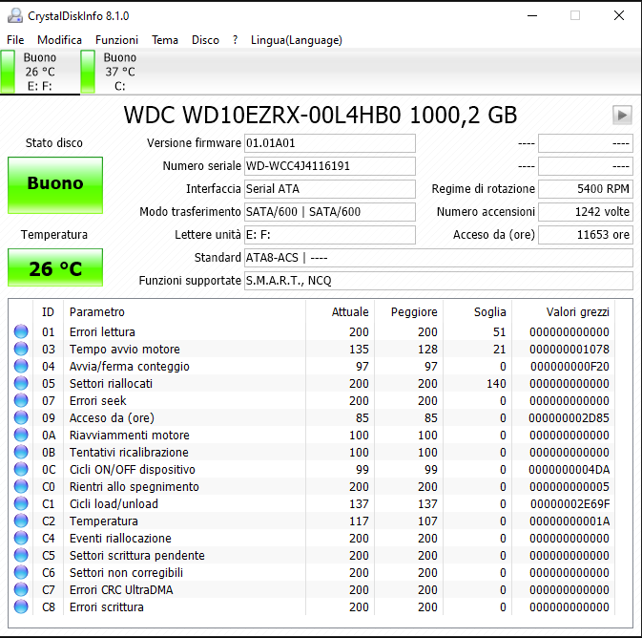Click the CrystalDiskInfo app icon in title bar
The height and width of the screenshot is (638, 642).
(15, 15)
